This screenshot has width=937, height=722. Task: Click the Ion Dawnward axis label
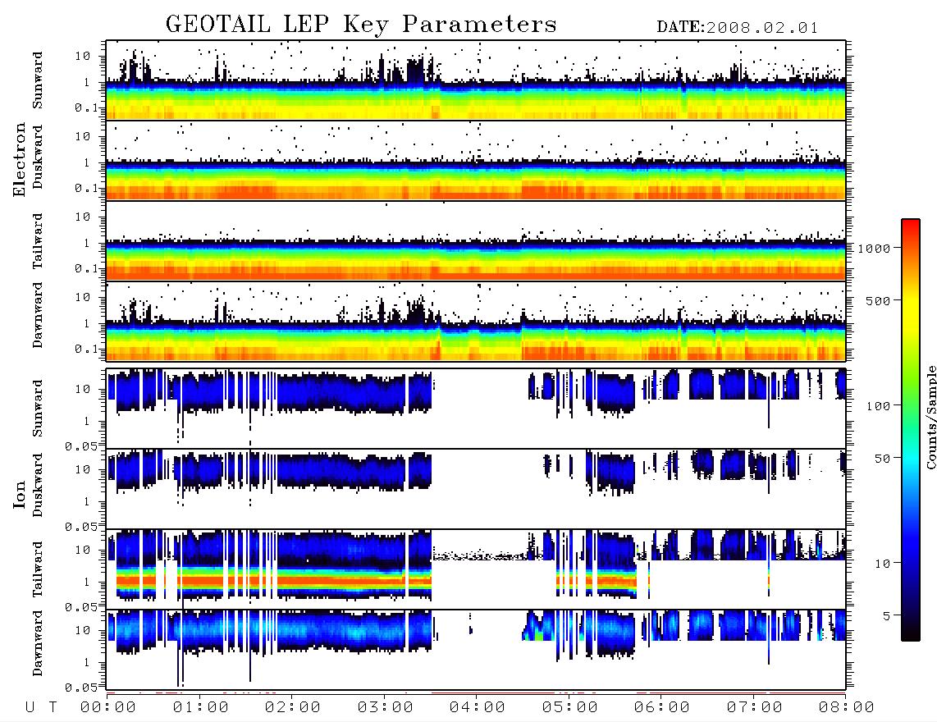point(38,643)
